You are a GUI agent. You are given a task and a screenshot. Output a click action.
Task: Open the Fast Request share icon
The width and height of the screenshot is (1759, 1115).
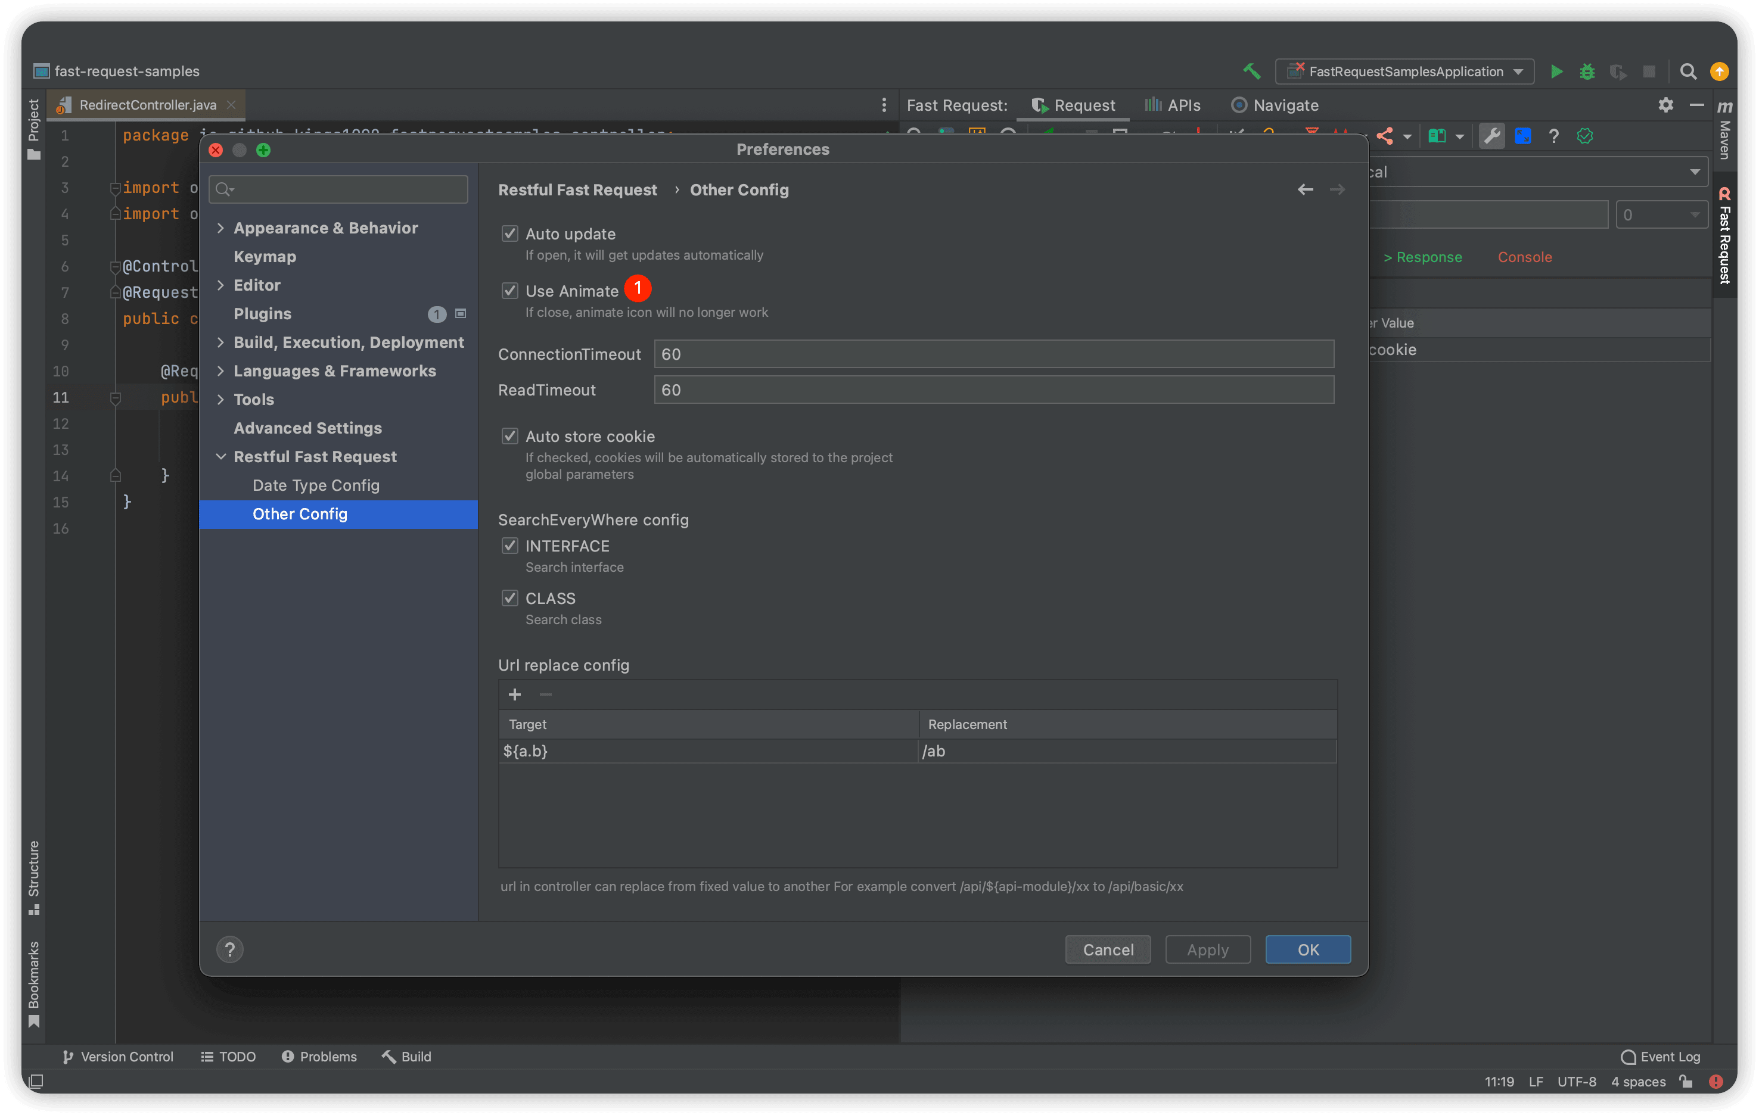click(x=1386, y=136)
